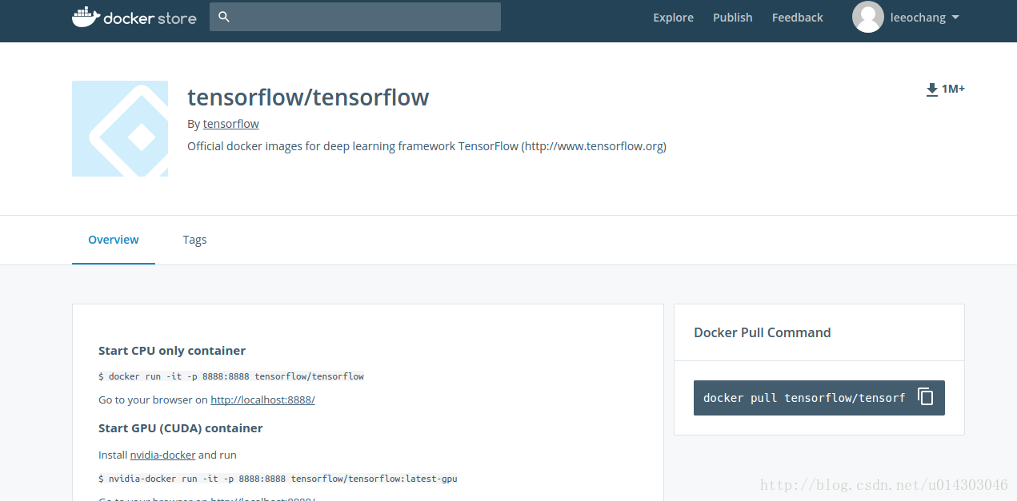This screenshot has width=1017, height=501.
Task: Click the download count icon
Action: (x=932, y=89)
